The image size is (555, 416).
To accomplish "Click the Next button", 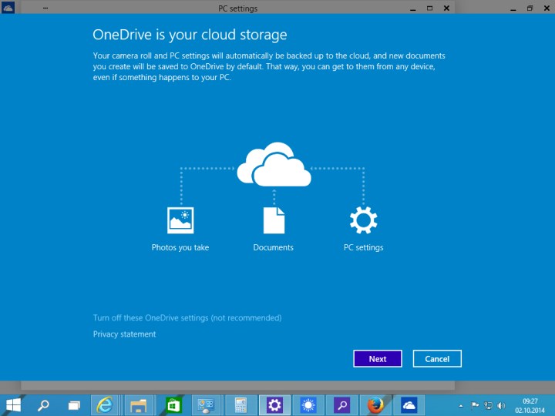I will (x=377, y=359).
